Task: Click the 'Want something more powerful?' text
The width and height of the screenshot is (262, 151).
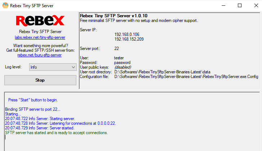Action: (41, 46)
